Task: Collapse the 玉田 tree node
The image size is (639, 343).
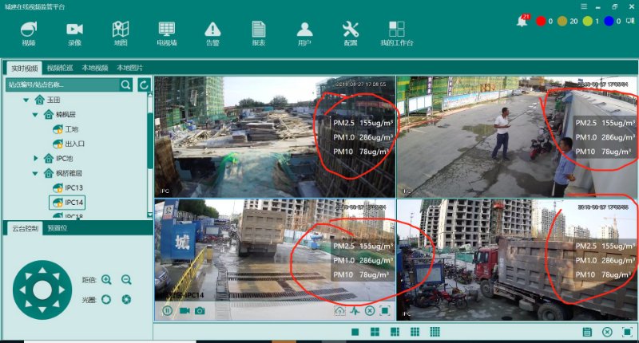Action: [x=26, y=100]
